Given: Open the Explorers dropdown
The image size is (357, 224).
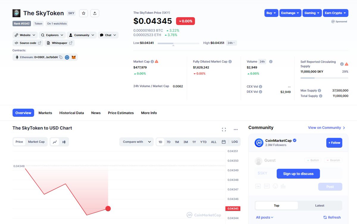Looking at the screenshot, I should click(52, 35).
